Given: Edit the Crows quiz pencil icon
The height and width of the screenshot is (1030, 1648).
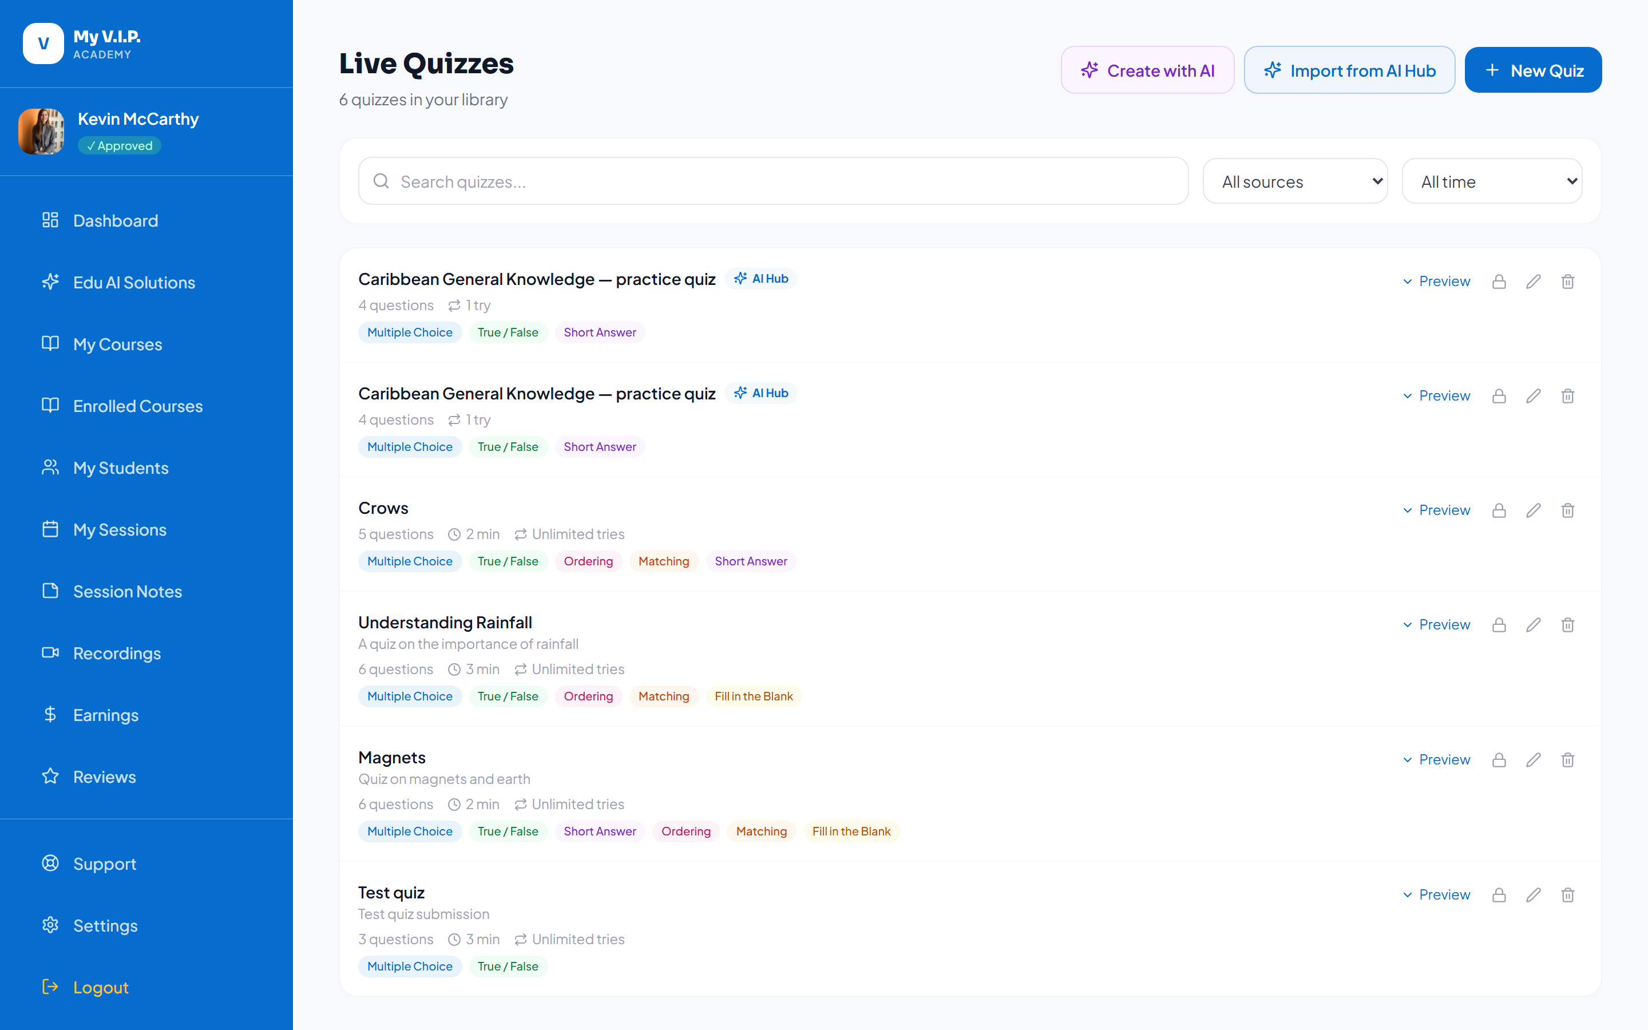Looking at the screenshot, I should click(1533, 510).
